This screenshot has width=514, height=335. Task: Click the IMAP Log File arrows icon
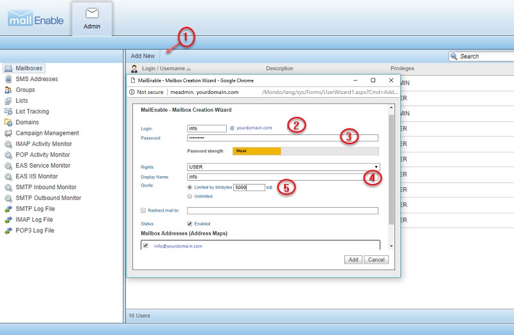tap(8, 220)
